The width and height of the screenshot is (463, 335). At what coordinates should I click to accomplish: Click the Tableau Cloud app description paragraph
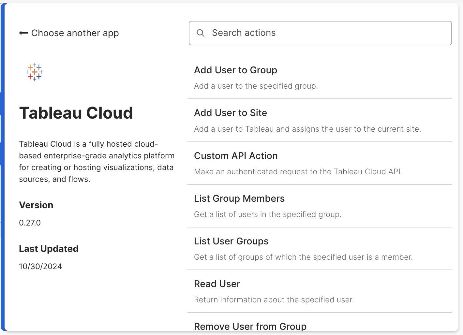(x=97, y=162)
